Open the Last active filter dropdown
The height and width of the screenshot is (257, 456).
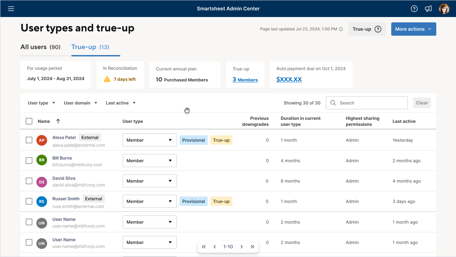121,103
